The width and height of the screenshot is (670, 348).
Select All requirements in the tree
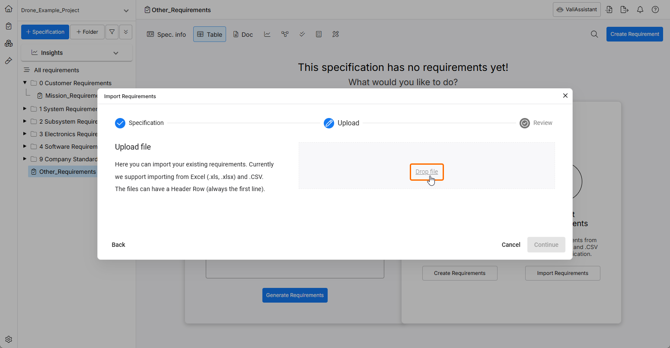click(57, 70)
